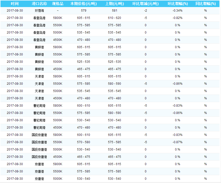
Task: Click the 环比增减(元/吨) column header
Action: click(145, 4)
